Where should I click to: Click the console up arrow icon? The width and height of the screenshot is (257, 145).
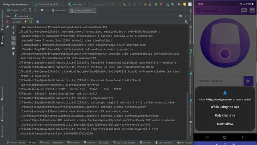[13, 27]
